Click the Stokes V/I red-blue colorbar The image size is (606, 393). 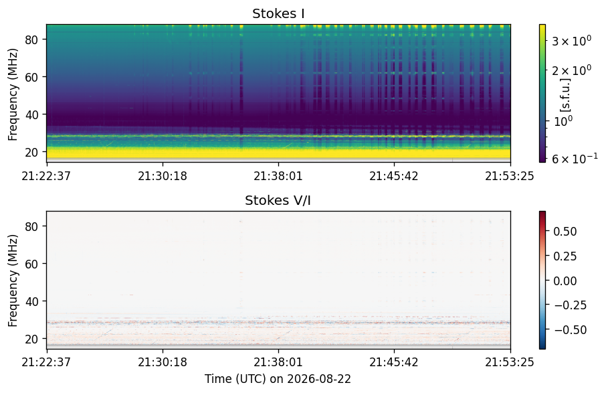click(x=542, y=280)
